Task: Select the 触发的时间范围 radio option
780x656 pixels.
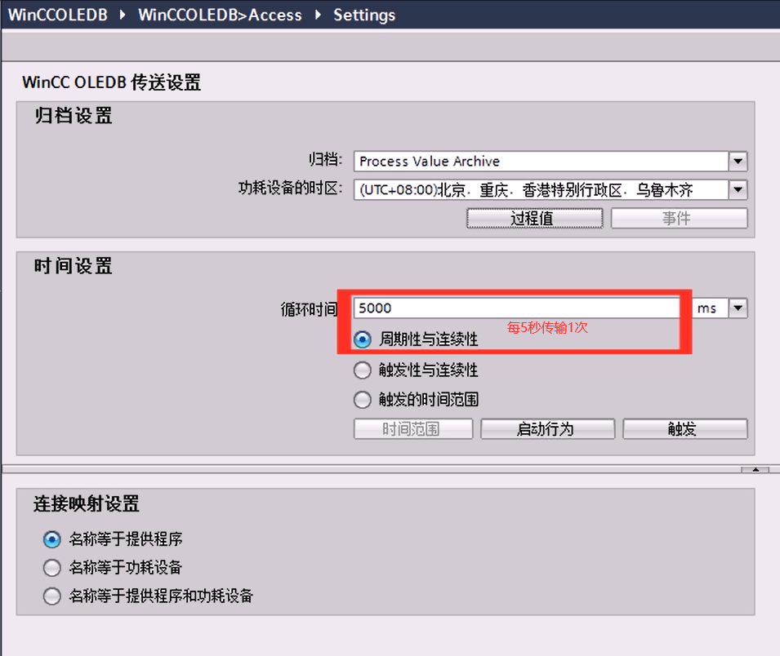Action: pos(362,400)
